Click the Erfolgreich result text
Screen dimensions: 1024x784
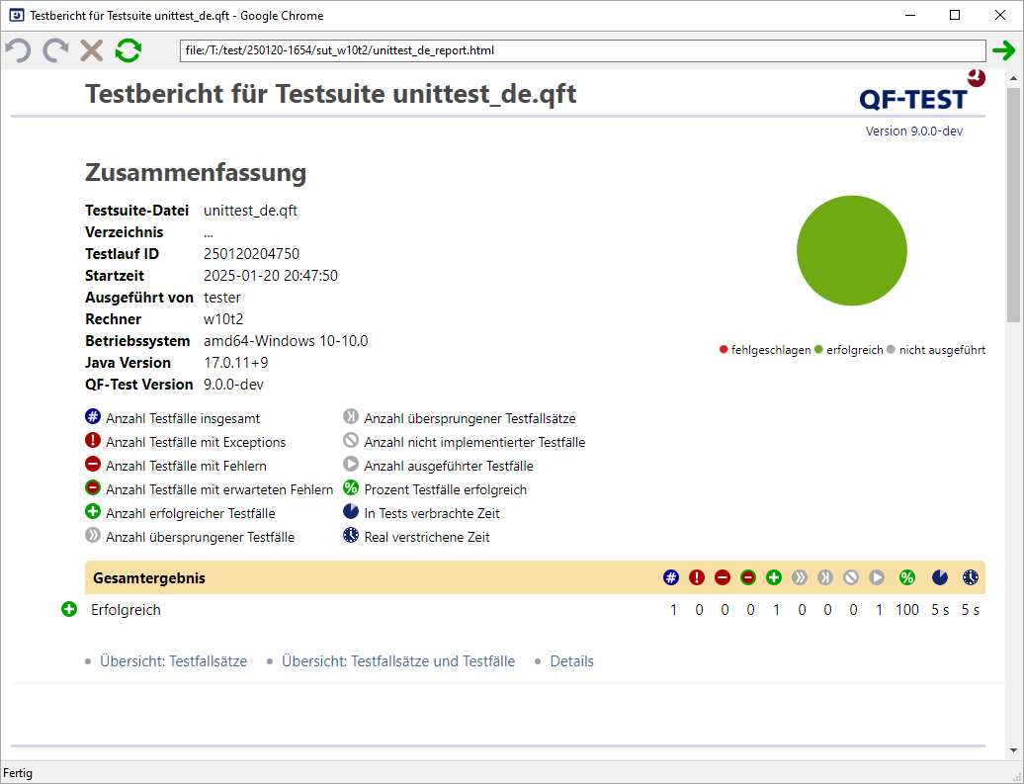click(127, 610)
